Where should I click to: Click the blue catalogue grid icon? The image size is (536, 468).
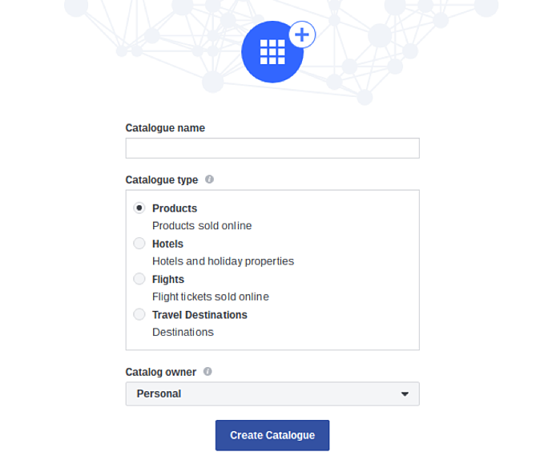click(x=272, y=53)
